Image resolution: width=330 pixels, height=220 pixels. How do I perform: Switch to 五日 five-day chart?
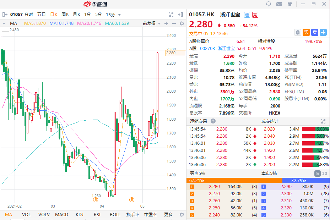[41, 15]
